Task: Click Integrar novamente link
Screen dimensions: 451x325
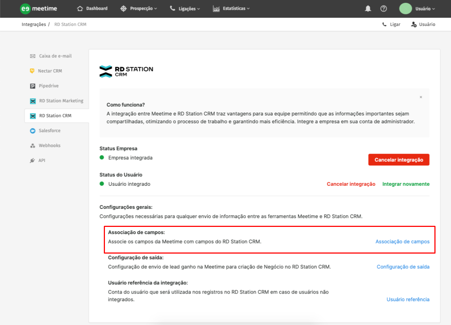Action: (406, 184)
